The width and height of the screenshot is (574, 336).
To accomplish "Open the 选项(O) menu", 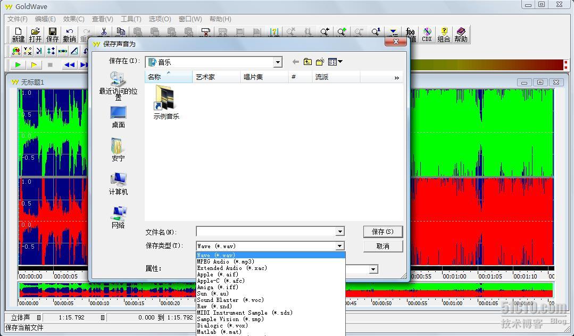I will (x=160, y=19).
